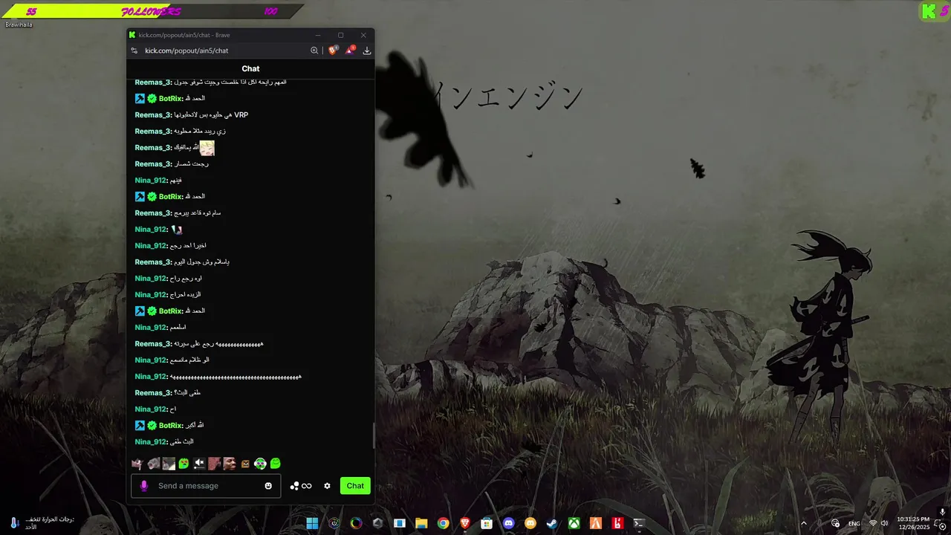951x535 pixels.
Task: Open the weather widget at taskbar left
Action: [x=43, y=523]
